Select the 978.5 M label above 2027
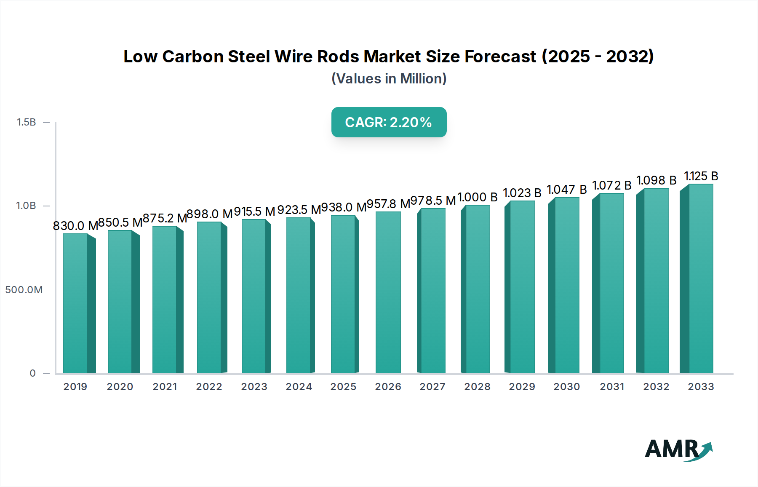The height and width of the screenshot is (487, 758). pos(433,200)
